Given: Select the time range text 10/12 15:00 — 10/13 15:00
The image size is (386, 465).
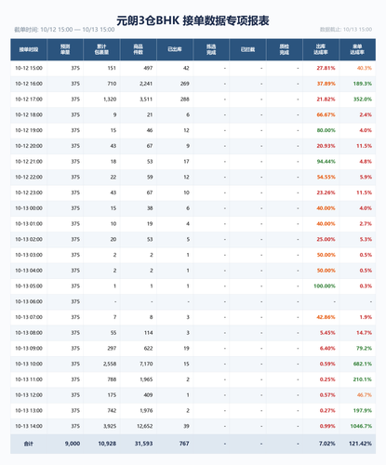Looking at the screenshot, I should point(77,30).
